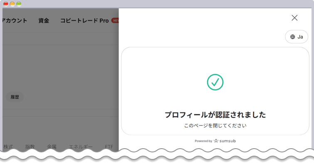Close the verification panel with the X
Image resolution: width=314 pixels, height=164 pixels.
294,18
